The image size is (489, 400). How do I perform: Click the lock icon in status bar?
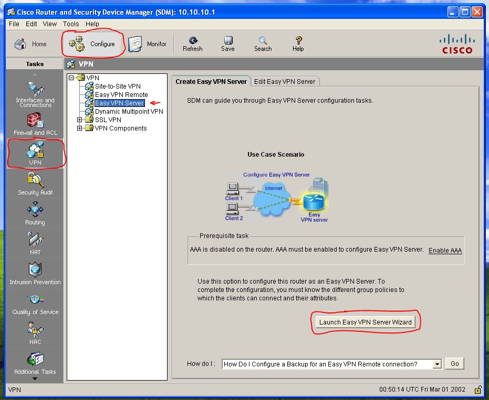(x=477, y=390)
